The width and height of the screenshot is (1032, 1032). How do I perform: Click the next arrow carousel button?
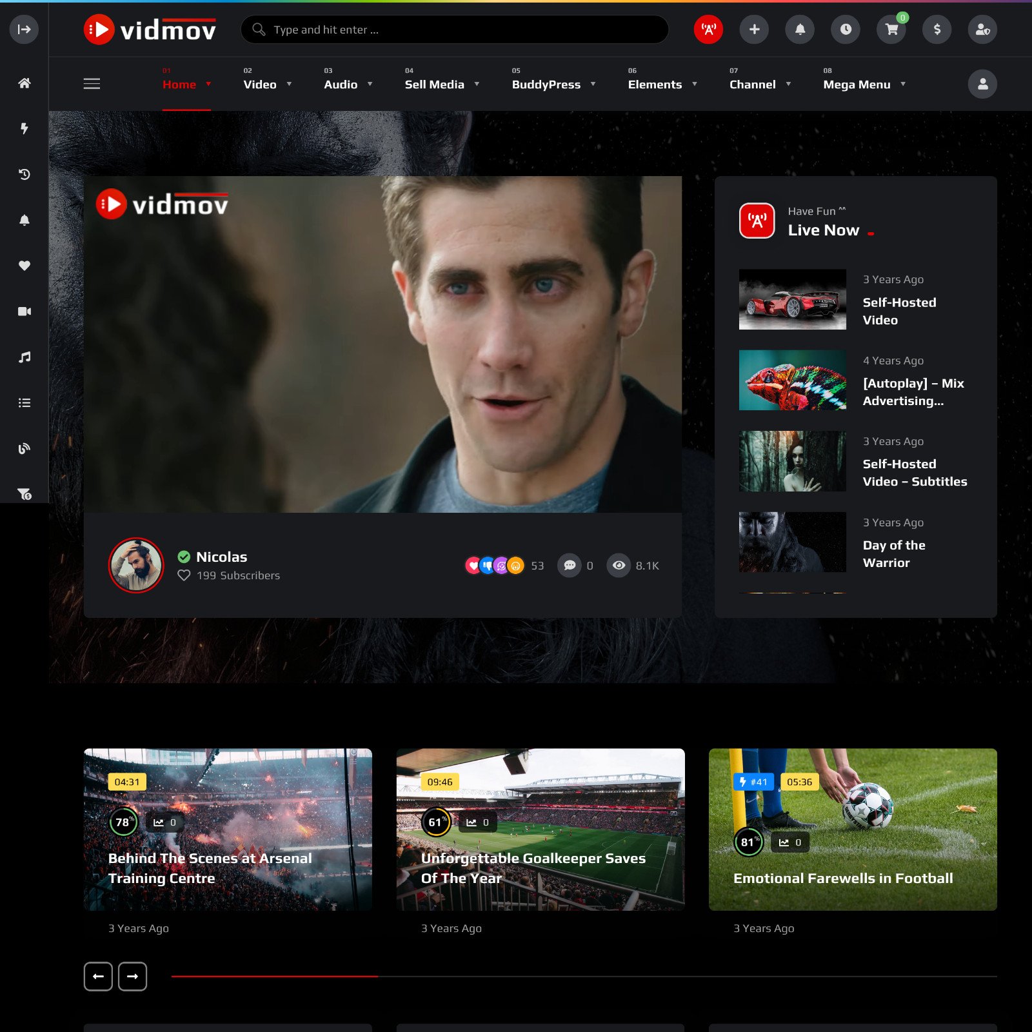pos(132,977)
